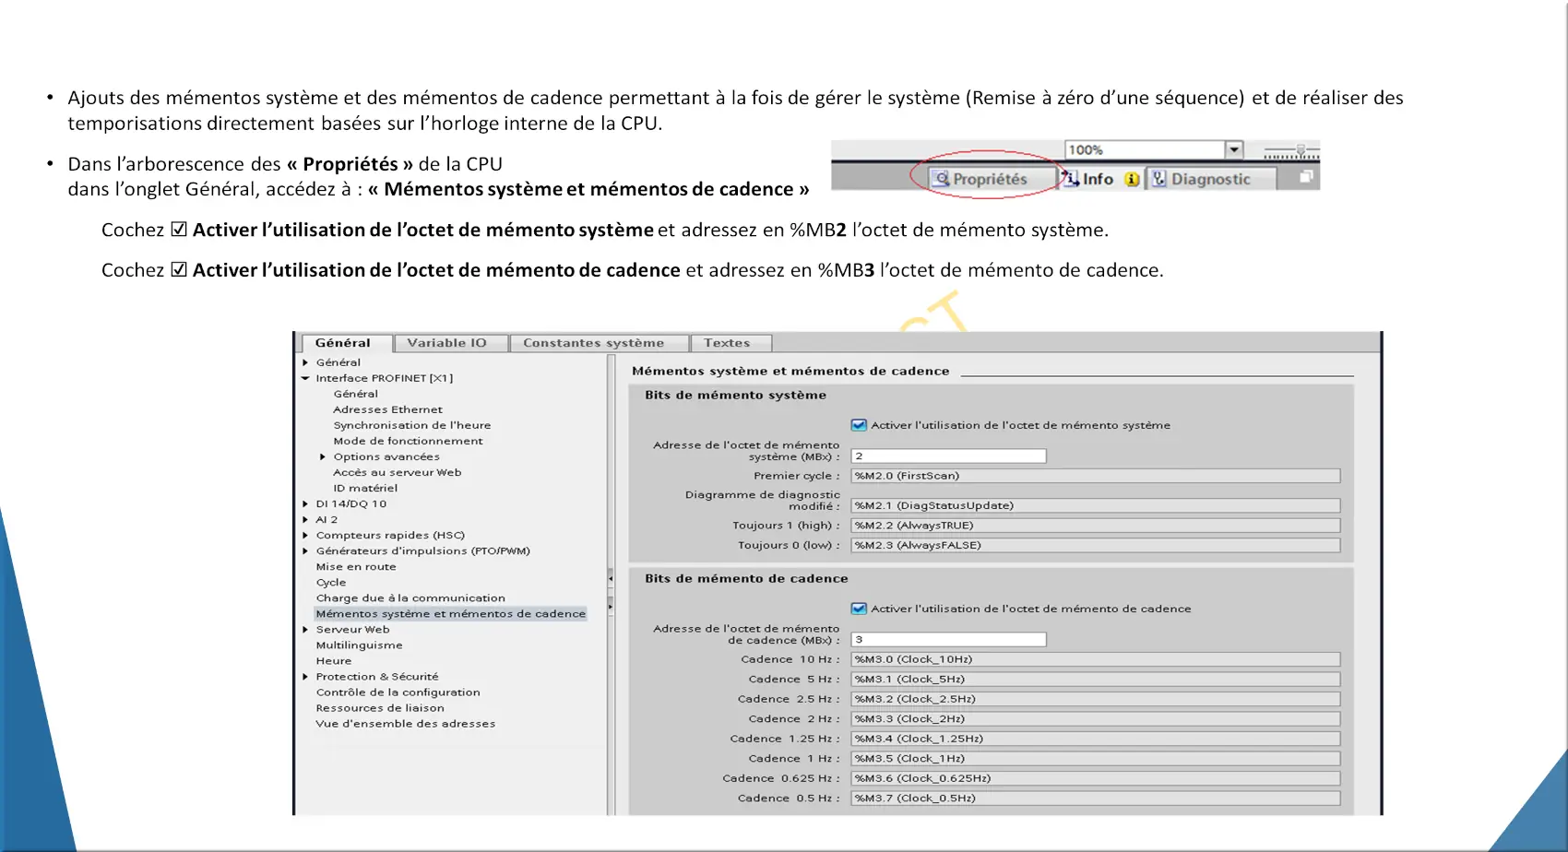
Task: Expand the top-level Général tree node
Action: [305, 362]
